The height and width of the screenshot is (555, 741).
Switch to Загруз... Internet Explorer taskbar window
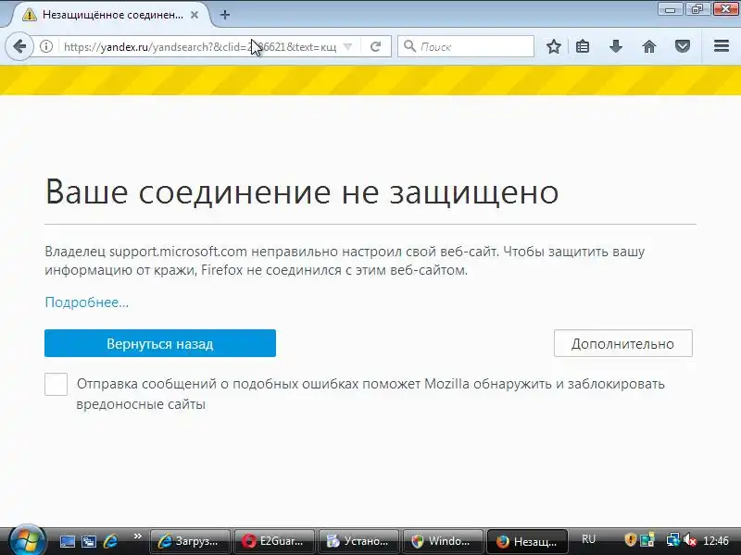coord(190,541)
